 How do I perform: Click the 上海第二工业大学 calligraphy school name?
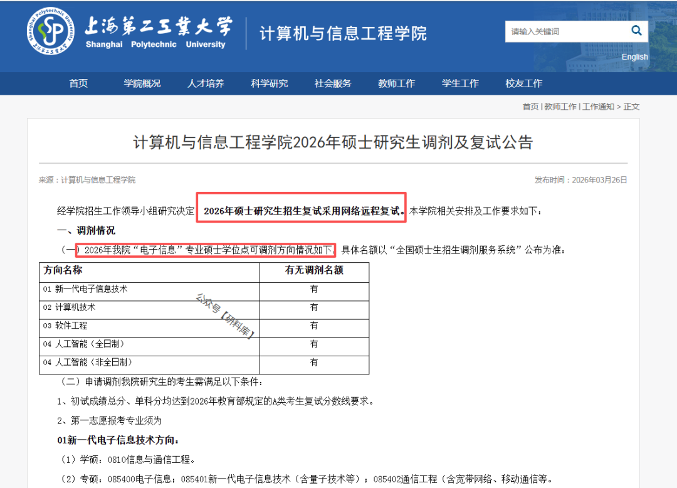158,26
